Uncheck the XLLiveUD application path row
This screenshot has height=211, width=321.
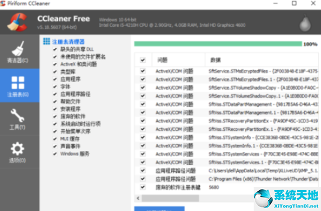(143, 171)
